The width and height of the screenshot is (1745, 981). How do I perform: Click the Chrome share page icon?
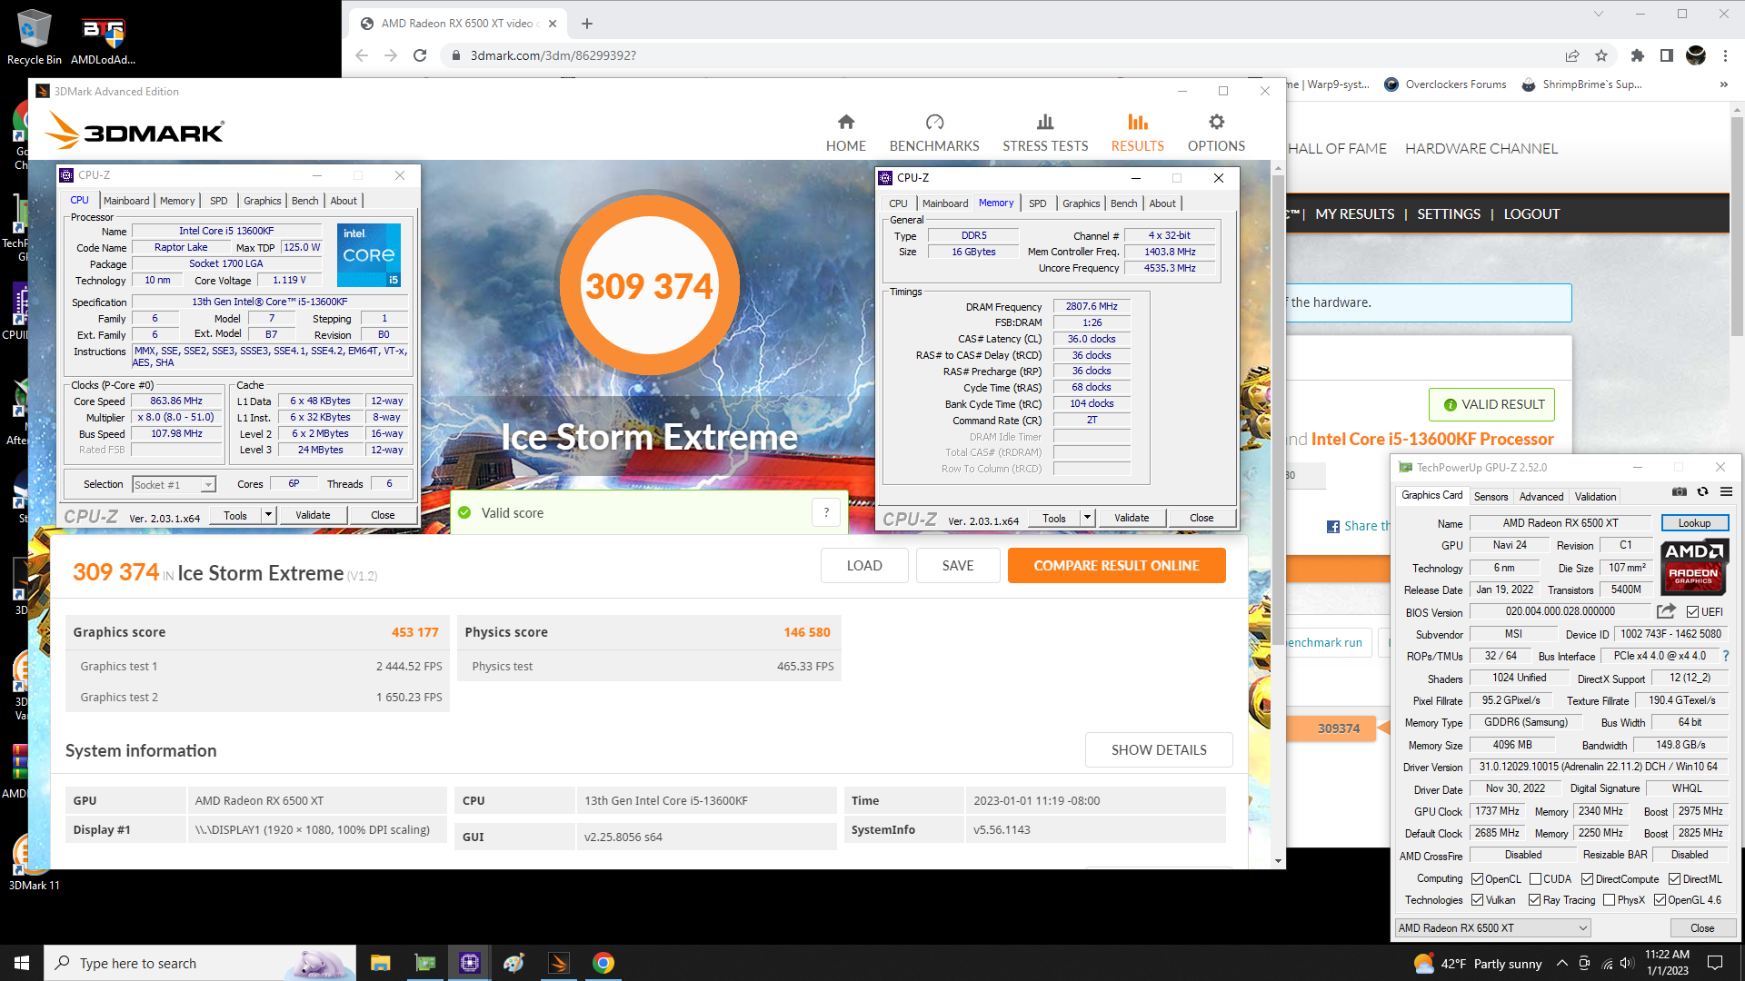[x=1572, y=55]
